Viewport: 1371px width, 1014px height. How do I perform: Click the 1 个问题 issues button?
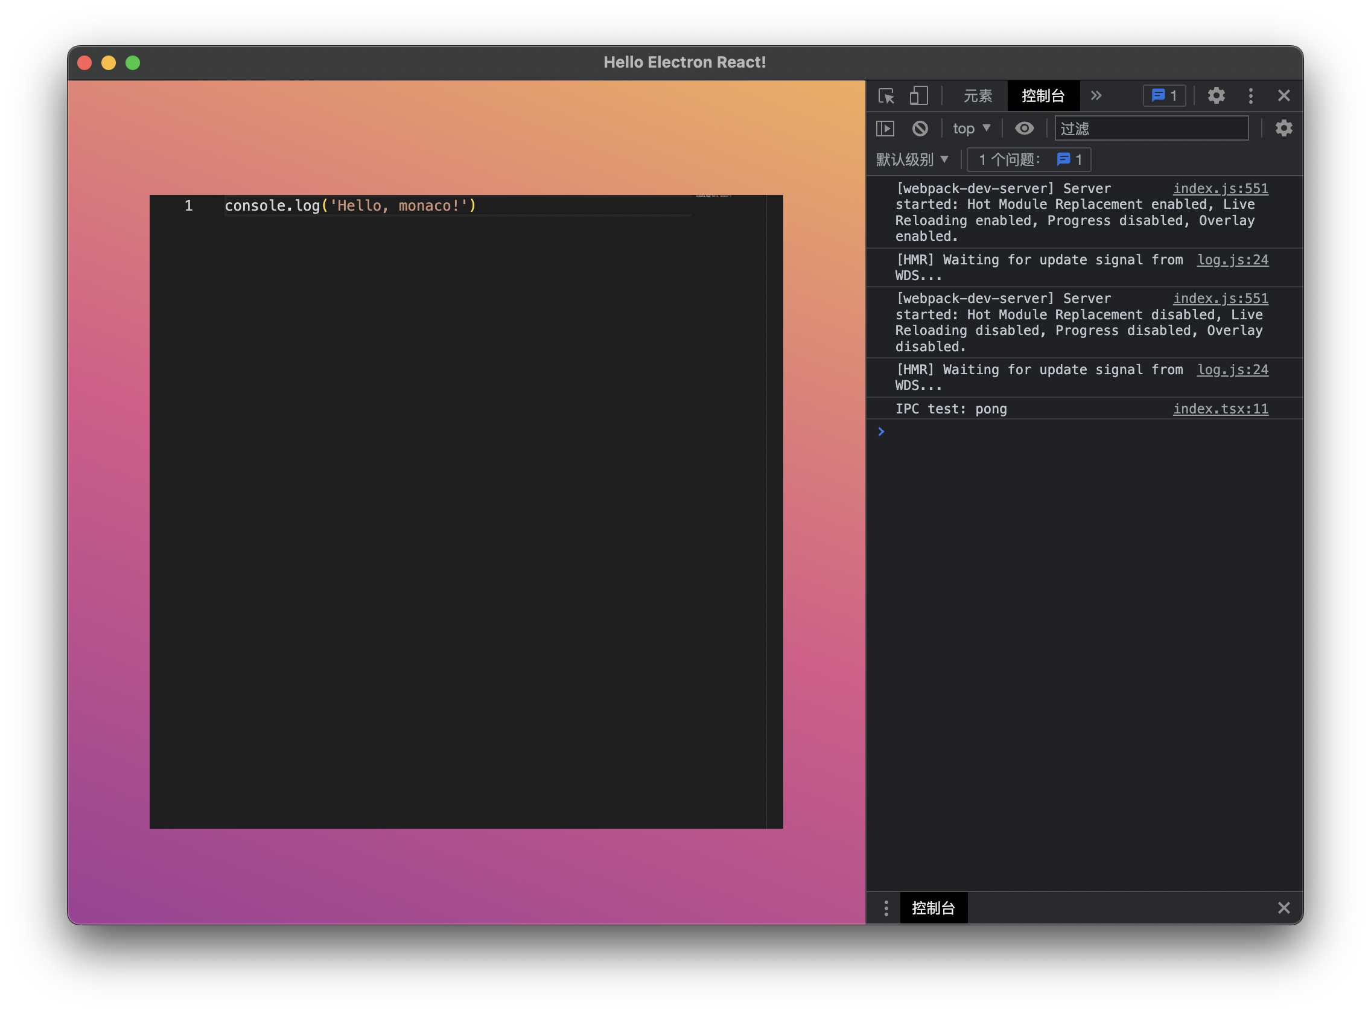(1029, 159)
